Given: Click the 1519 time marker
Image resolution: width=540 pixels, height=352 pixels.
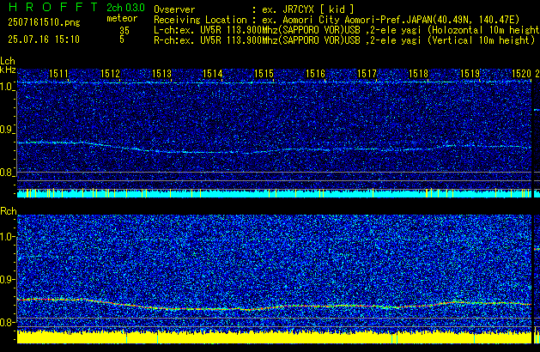Looking at the screenshot, I should (470, 74).
